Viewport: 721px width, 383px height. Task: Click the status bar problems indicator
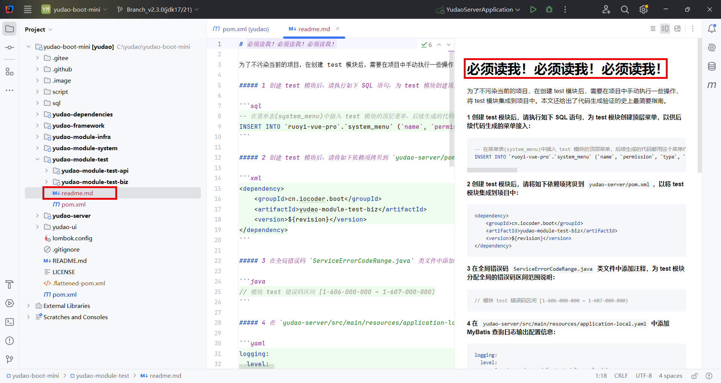point(709,375)
